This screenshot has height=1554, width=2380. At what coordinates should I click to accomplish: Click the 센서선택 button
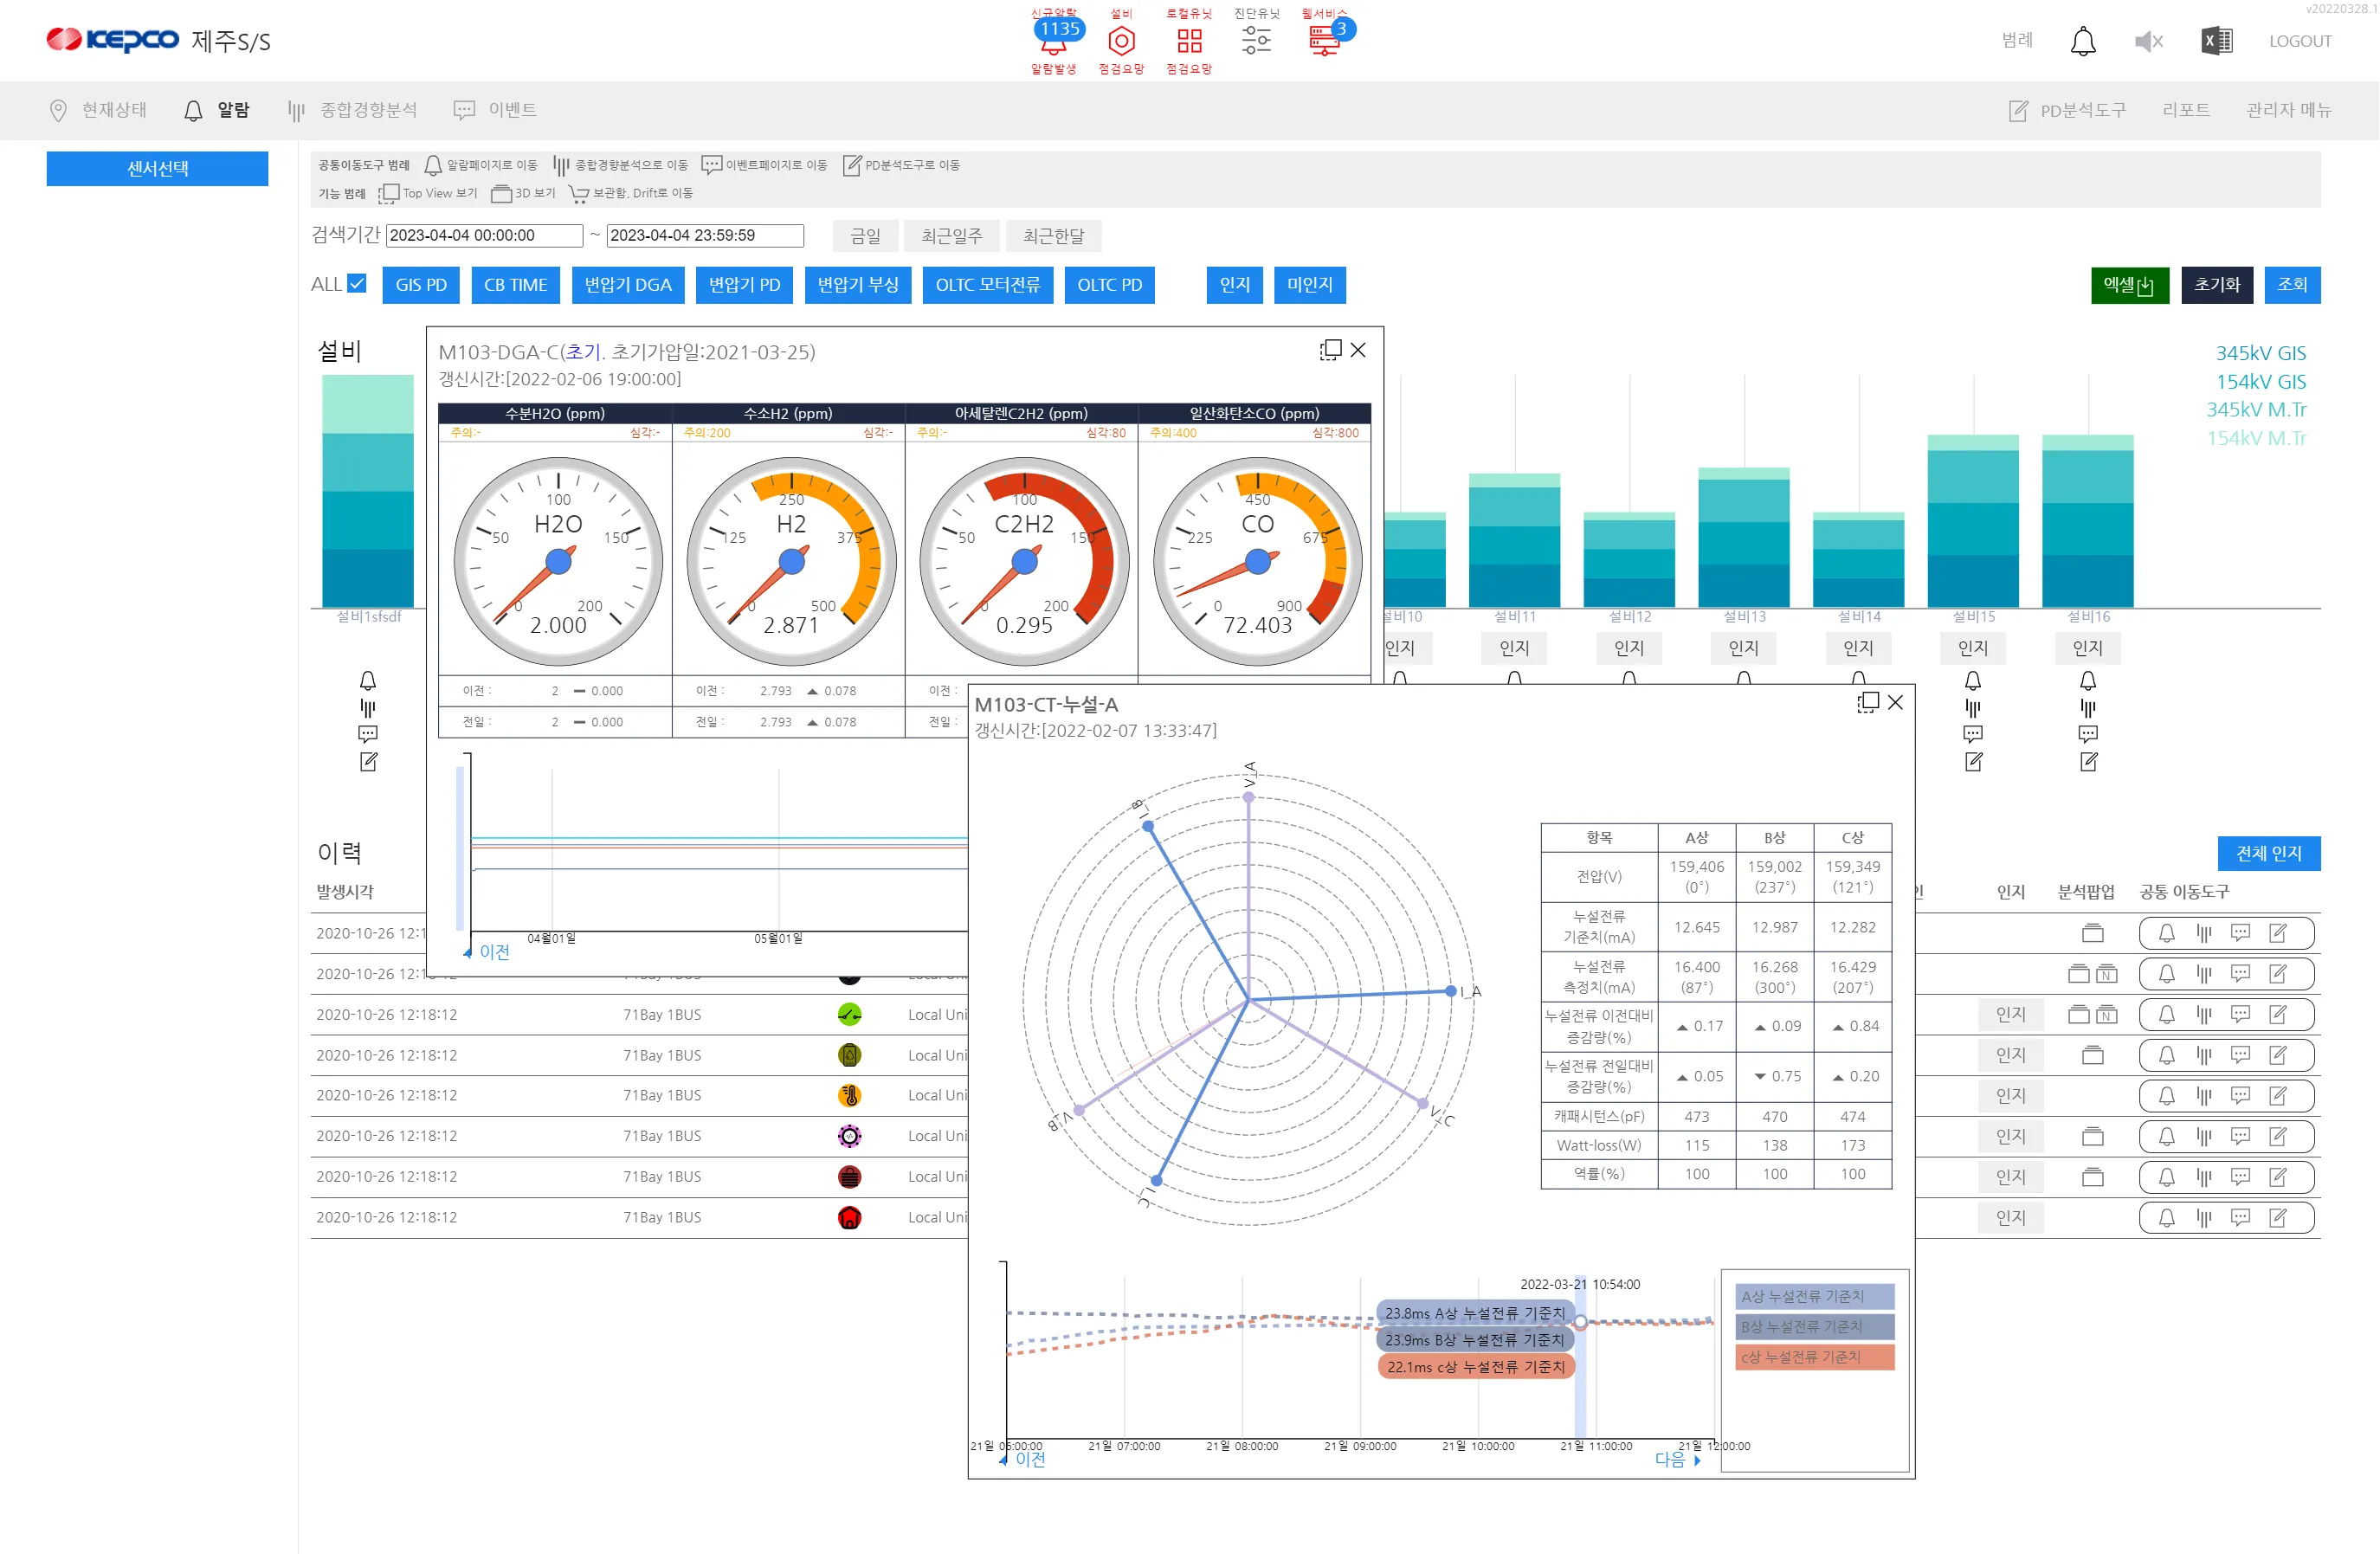157,169
